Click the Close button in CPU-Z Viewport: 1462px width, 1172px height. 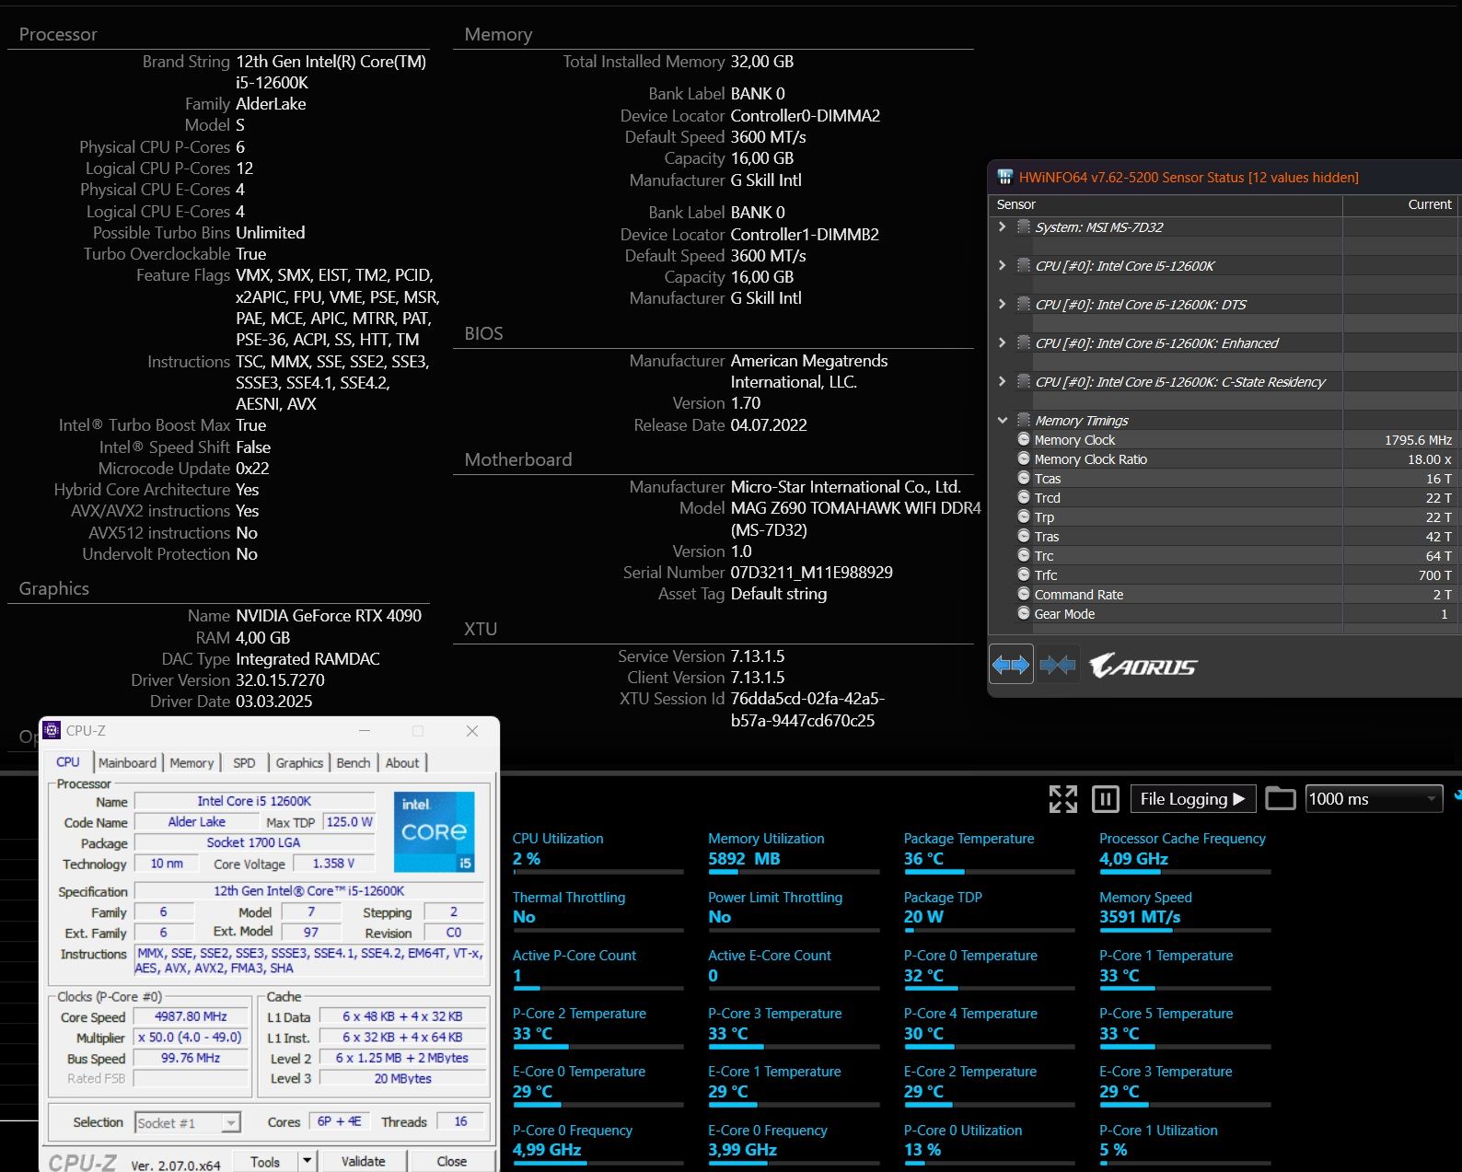tap(451, 1161)
